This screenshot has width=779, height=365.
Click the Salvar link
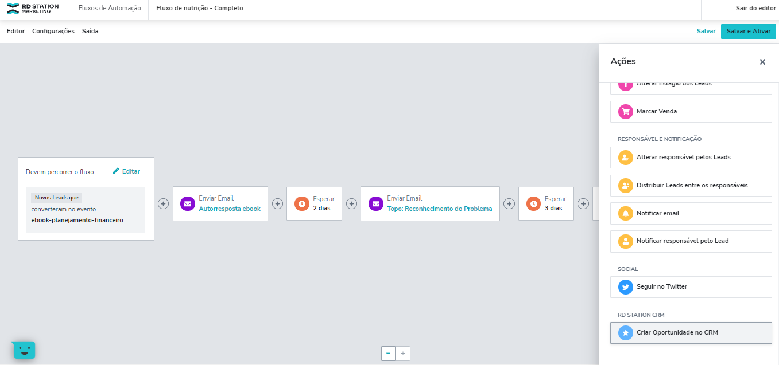tap(706, 32)
